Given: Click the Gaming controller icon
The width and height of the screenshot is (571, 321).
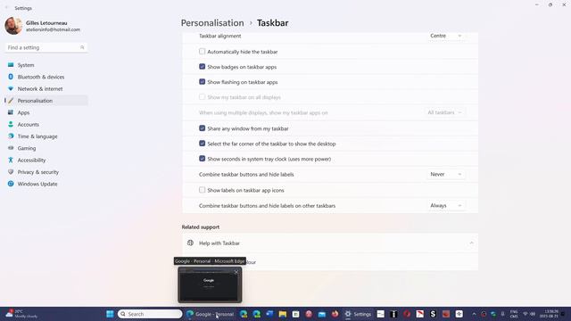Looking at the screenshot, I should [11, 148].
